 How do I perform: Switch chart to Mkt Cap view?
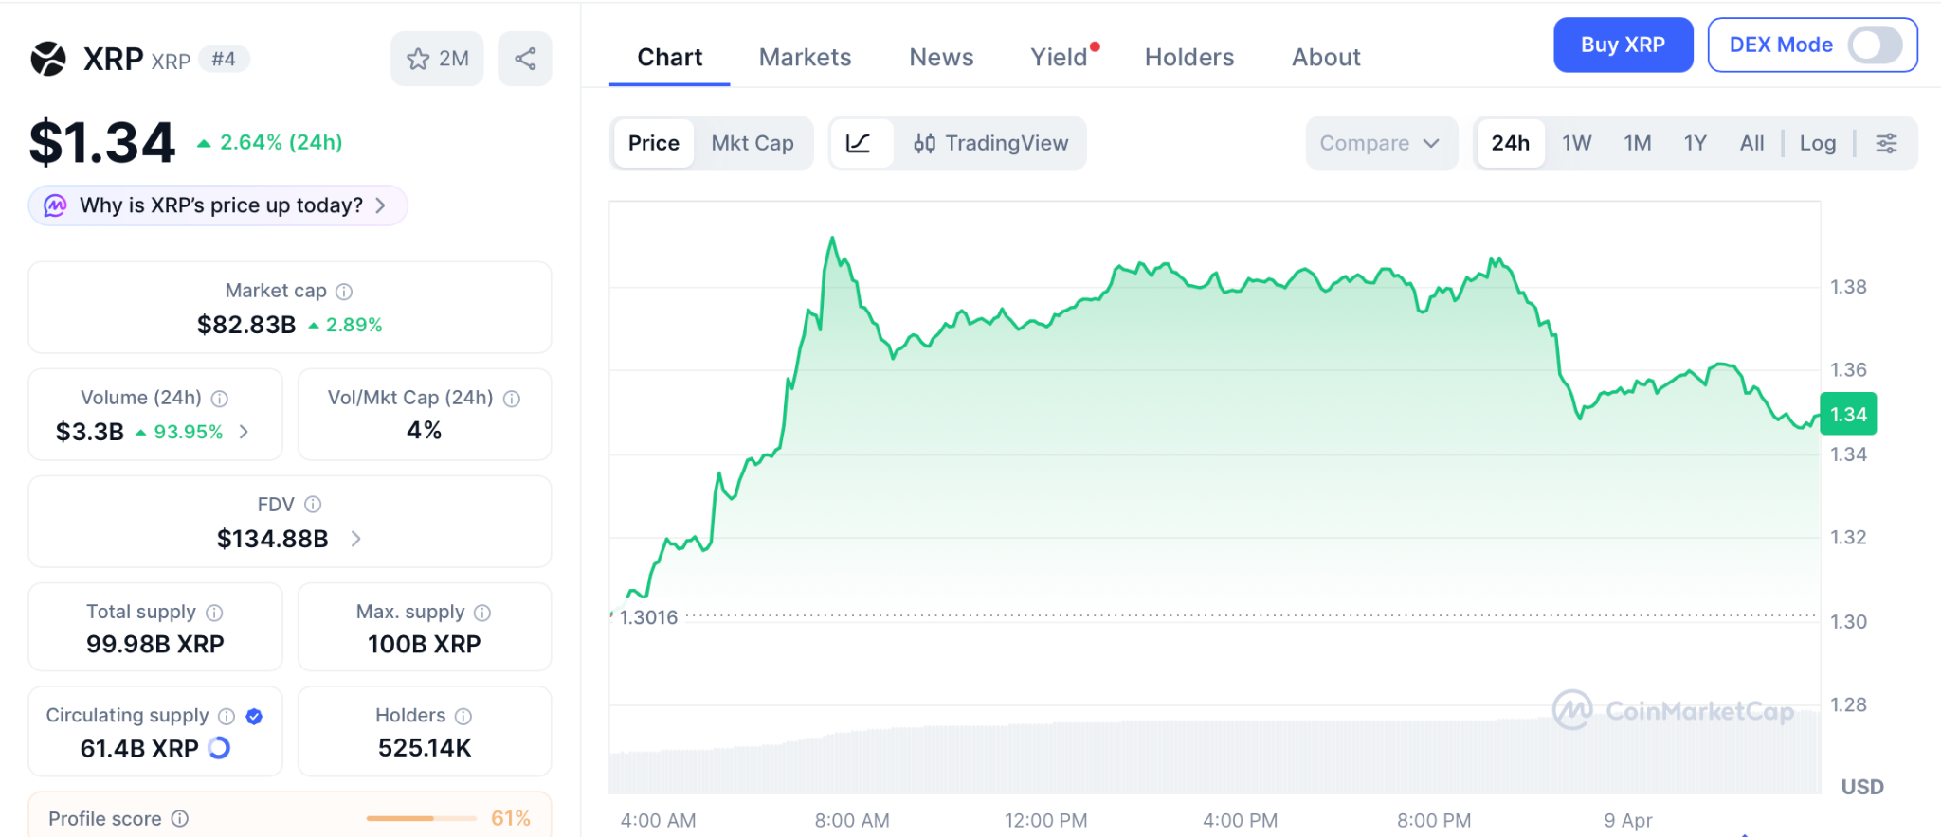click(x=753, y=143)
